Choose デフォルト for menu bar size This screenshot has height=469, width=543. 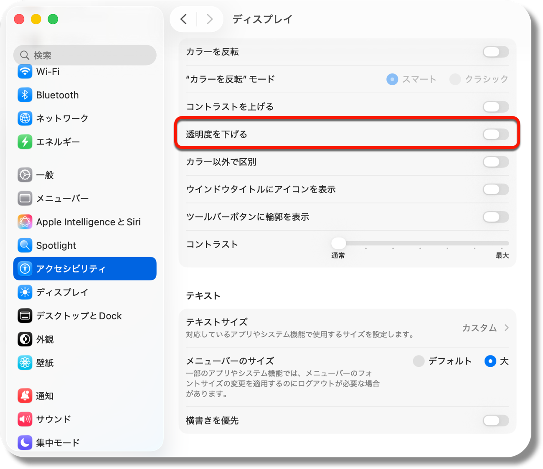coord(419,361)
